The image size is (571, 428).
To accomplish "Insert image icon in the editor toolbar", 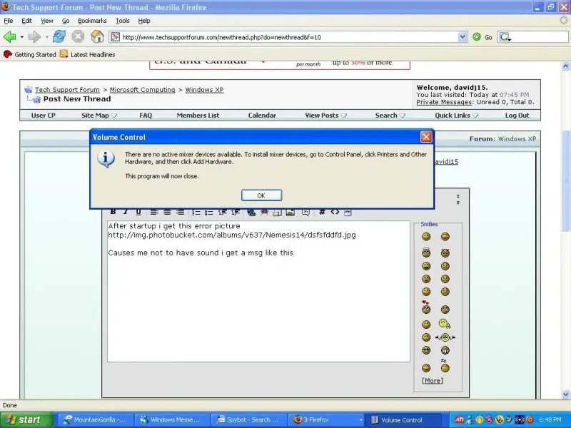I will tap(290, 212).
